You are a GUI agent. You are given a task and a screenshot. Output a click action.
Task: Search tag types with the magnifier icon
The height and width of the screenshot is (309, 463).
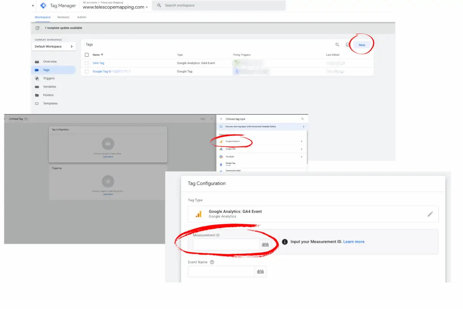302,119
